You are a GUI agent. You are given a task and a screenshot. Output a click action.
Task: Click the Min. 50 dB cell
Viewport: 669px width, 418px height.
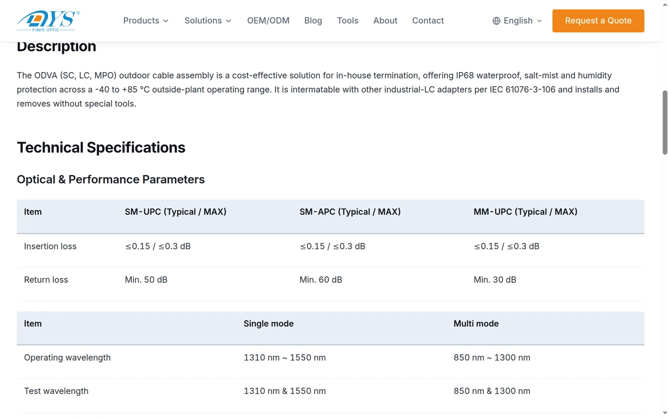[146, 280]
